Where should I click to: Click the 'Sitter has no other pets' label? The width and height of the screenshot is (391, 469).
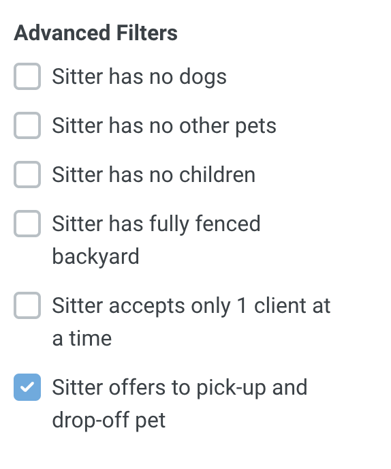point(164,126)
